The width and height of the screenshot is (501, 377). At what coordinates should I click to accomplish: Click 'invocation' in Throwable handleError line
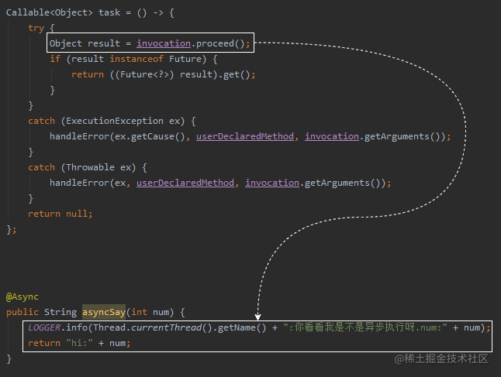click(272, 183)
